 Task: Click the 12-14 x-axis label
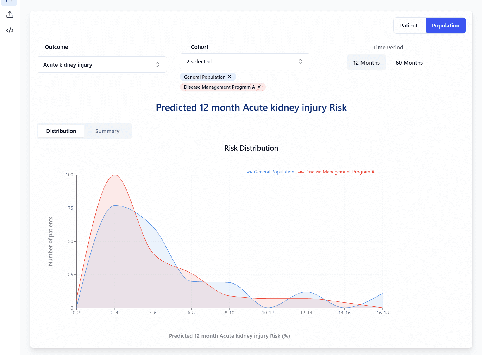click(x=306, y=313)
